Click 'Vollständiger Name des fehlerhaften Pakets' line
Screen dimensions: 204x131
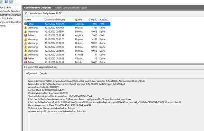coord(52,108)
